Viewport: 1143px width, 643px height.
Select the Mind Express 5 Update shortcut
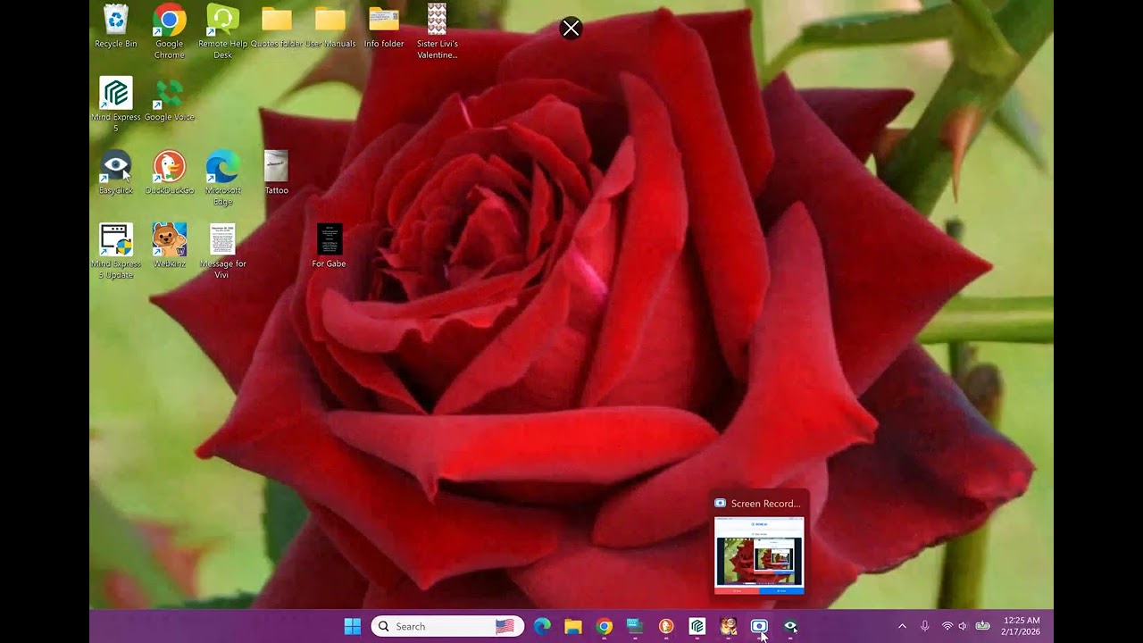115,251
